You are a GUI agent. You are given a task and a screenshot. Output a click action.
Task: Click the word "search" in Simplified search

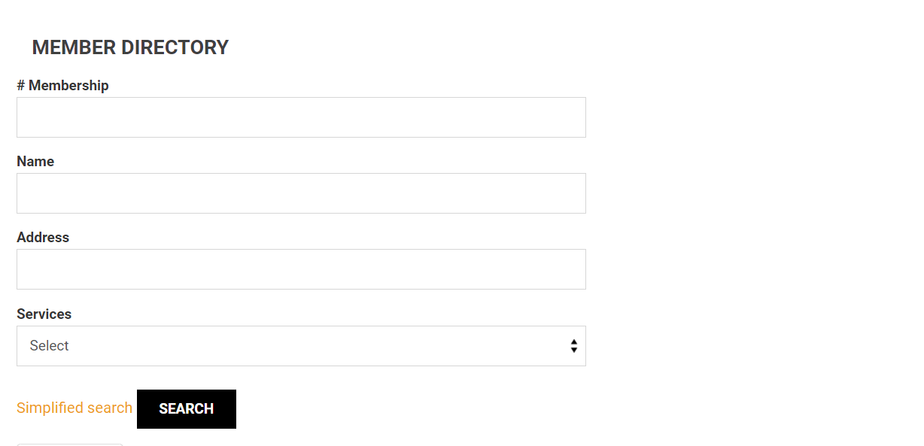pos(110,408)
